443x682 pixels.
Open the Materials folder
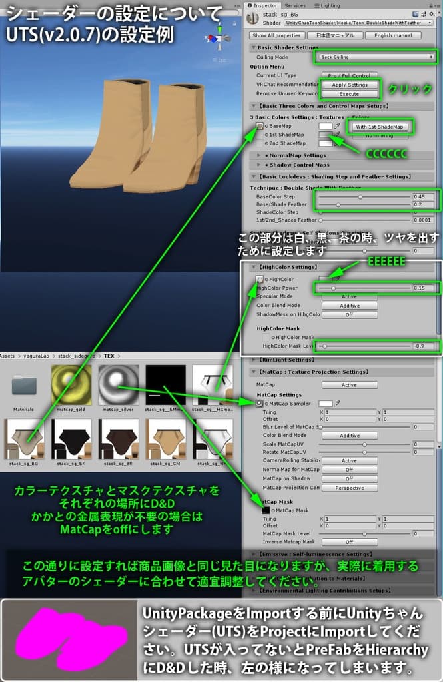[x=23, y=386]
